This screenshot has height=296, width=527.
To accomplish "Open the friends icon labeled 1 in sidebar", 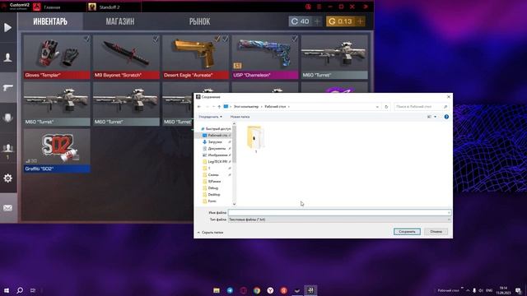I will tap(7, 150).
